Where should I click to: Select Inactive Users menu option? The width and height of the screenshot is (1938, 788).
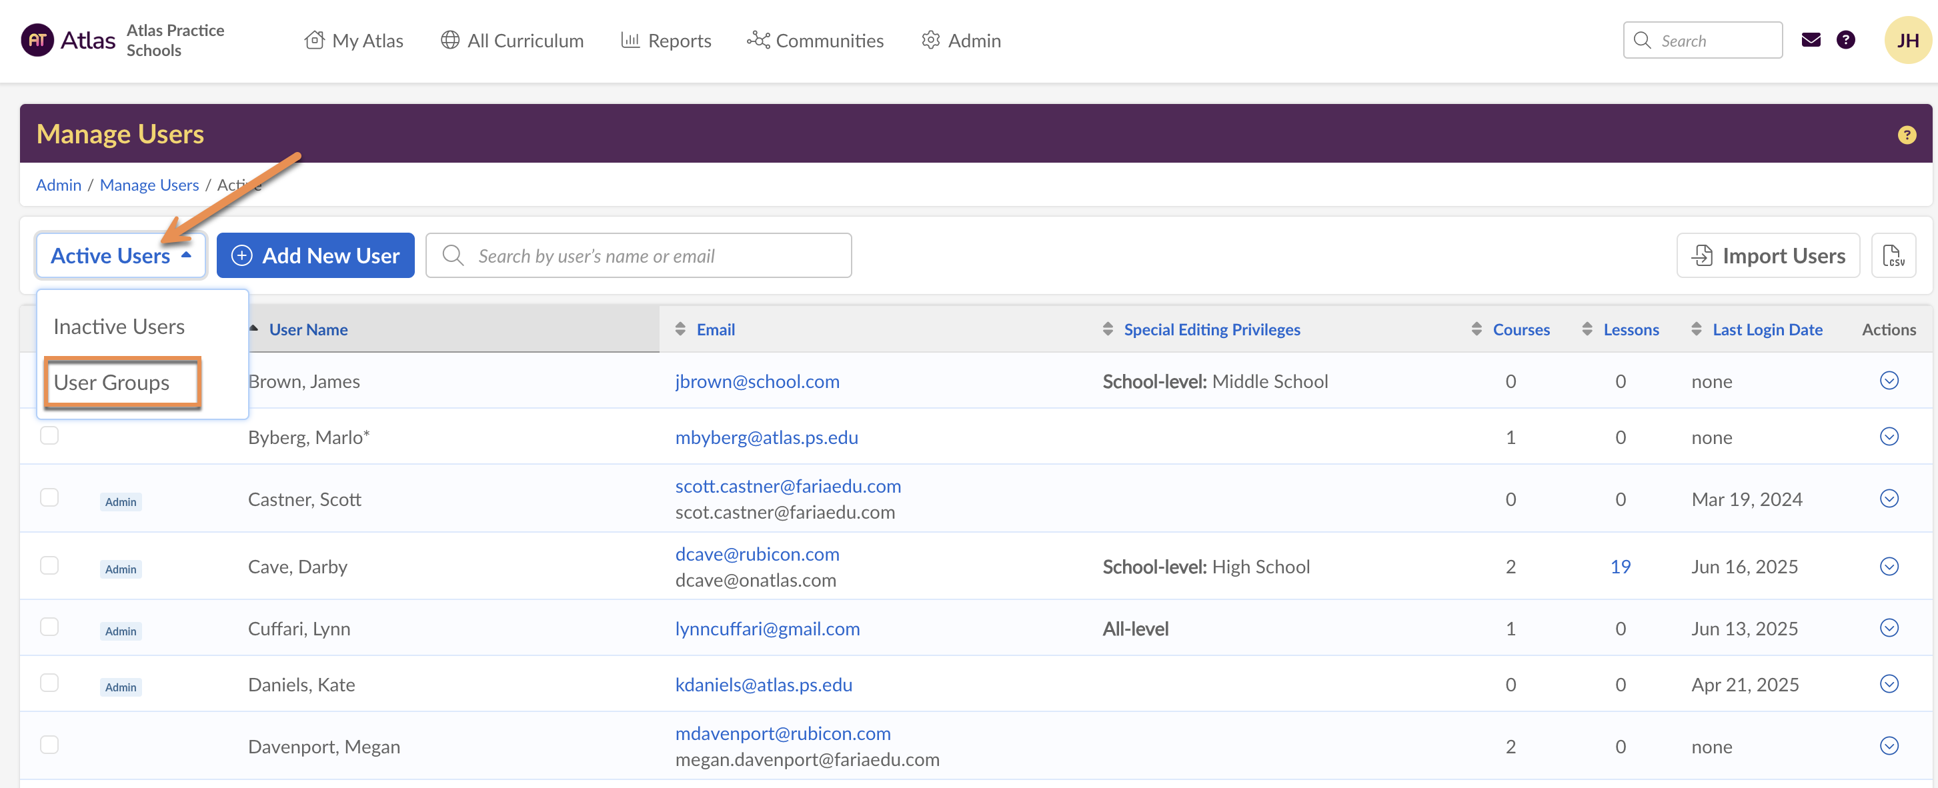[x=119, y=326]
